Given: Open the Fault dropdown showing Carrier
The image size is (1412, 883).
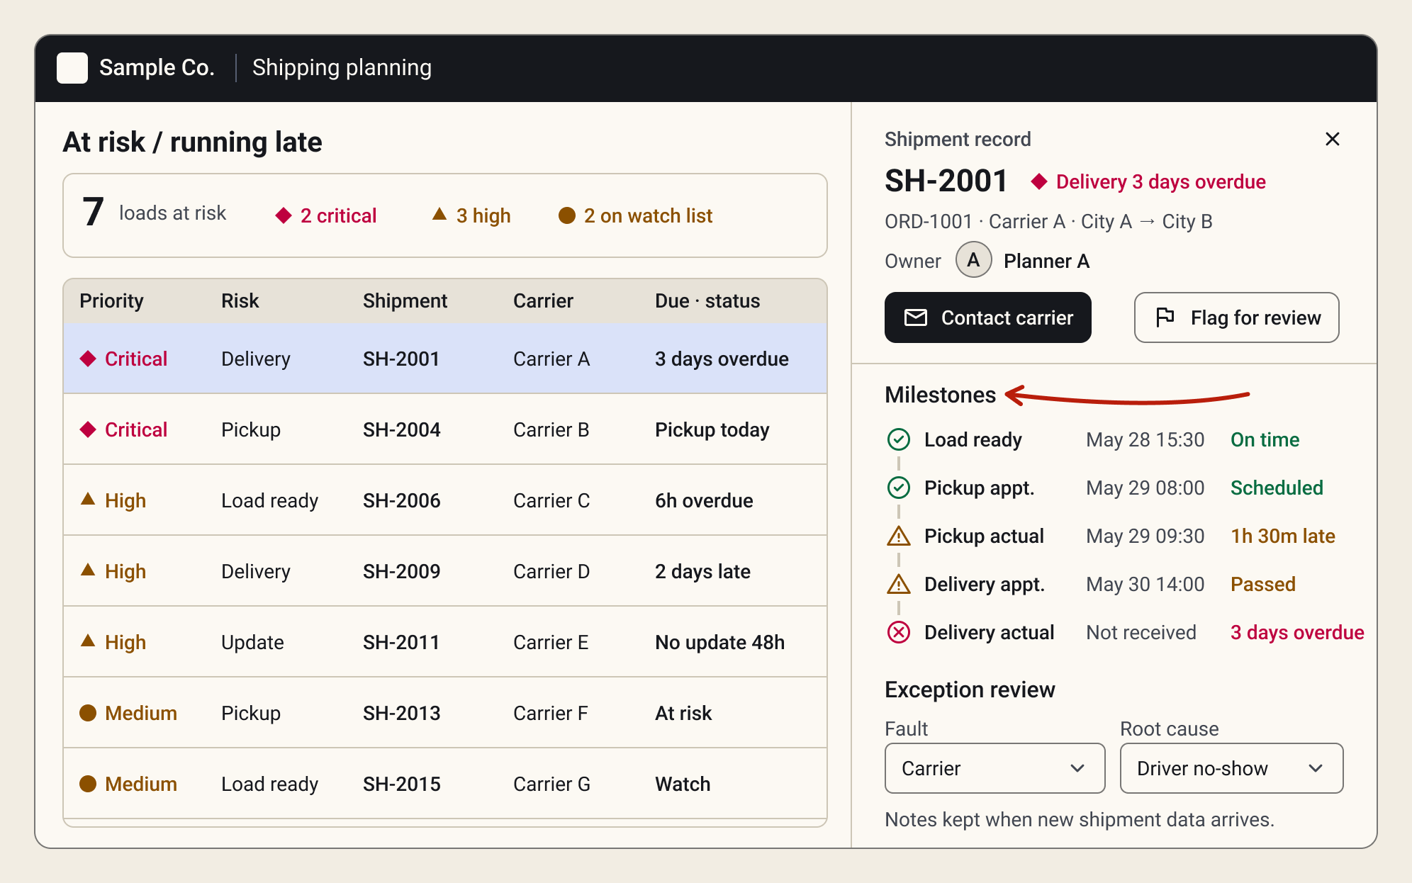Looking at the screenshot, I should (x=995, y=768).
